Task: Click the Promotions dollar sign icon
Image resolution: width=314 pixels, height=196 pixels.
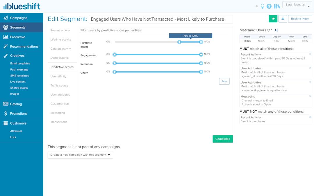Action: (x=6, y=114)
